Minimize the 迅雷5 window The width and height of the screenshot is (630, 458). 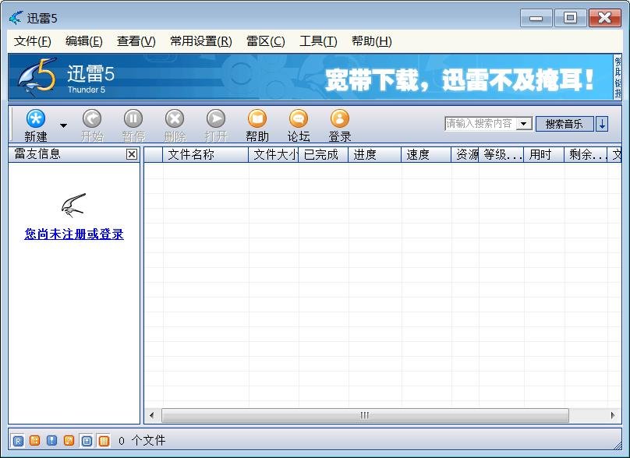(x=536, y=18)
